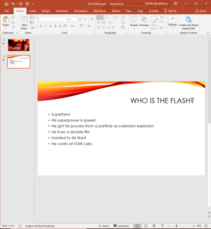Collapse the ribbon with the chevron
This screenshot has height=229, width=211.
(x=208, y=33)
